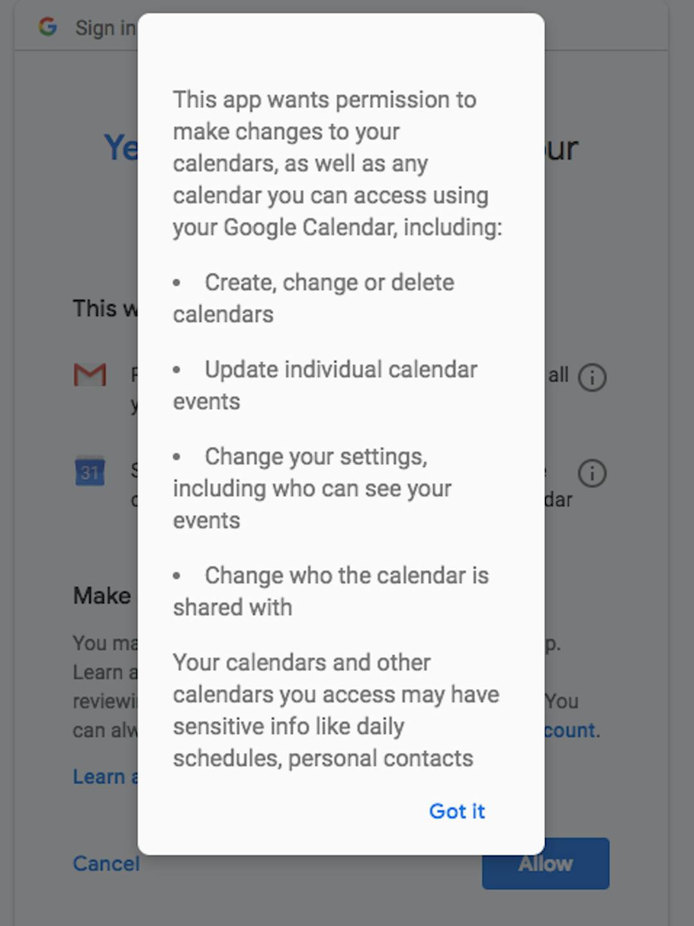Click the blue Allow button

coord(546,864)
